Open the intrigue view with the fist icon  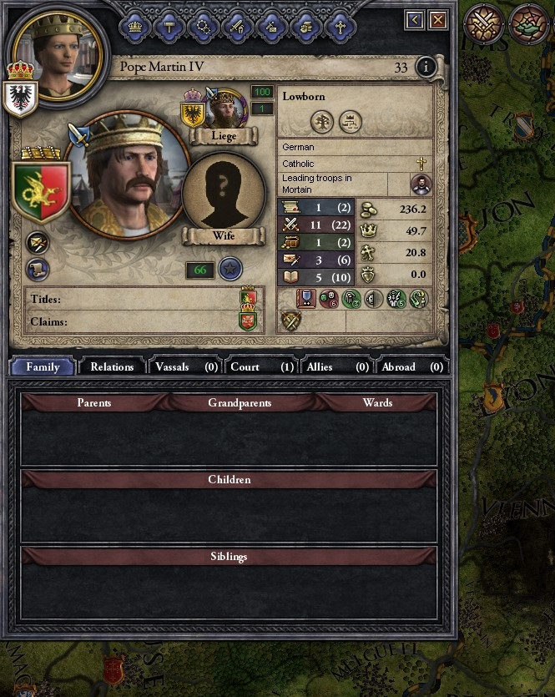[306, 27]
